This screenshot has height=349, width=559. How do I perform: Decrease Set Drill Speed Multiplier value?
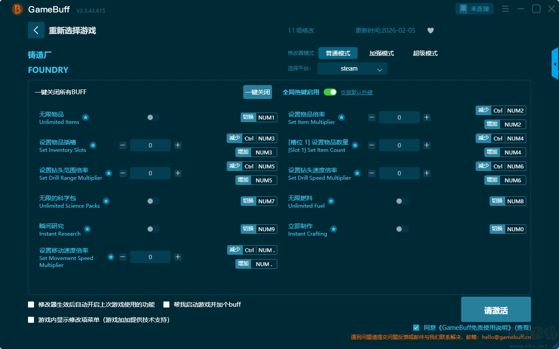coord(372,173)
